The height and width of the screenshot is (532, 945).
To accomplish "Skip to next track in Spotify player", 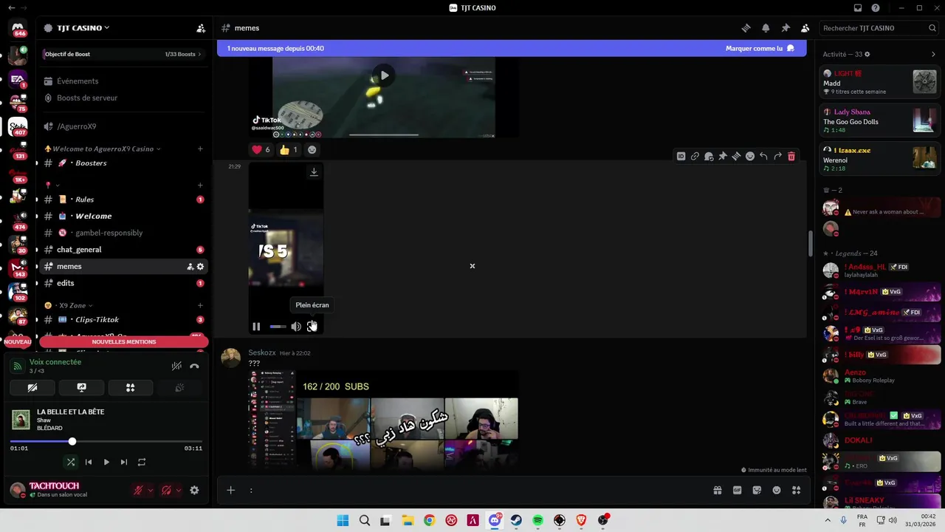I will coord(124,462).
